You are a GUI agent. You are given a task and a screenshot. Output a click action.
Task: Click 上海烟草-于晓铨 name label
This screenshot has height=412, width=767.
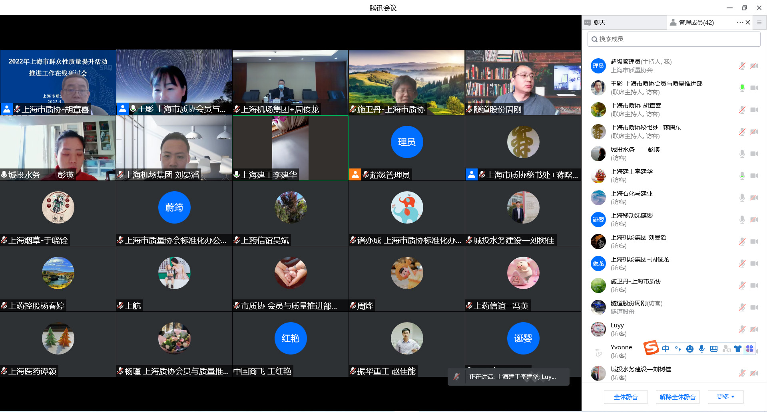(38, 240)
